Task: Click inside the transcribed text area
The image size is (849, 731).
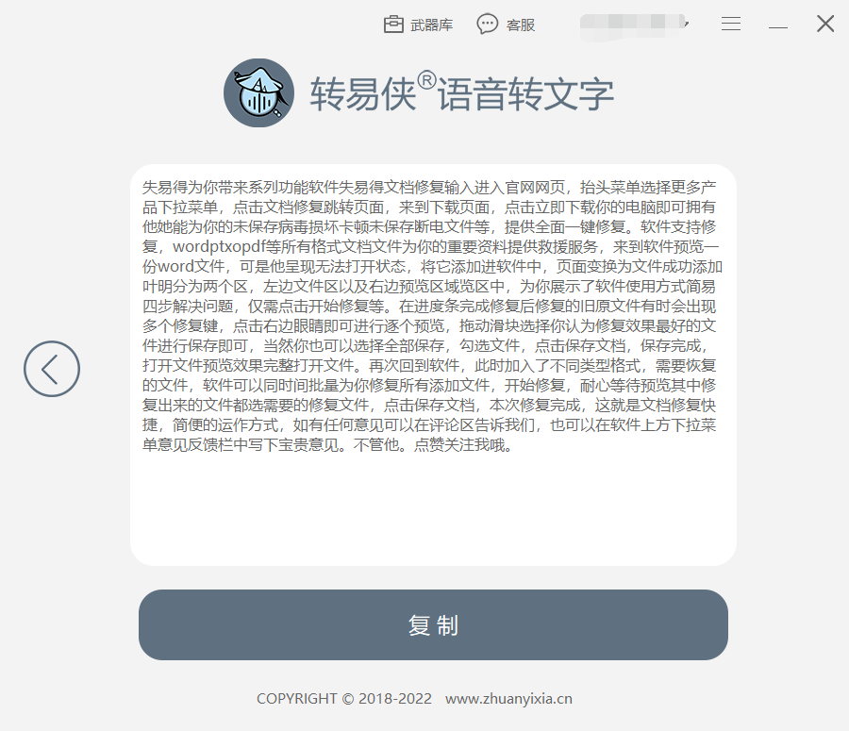Action: tap(433, 365)
